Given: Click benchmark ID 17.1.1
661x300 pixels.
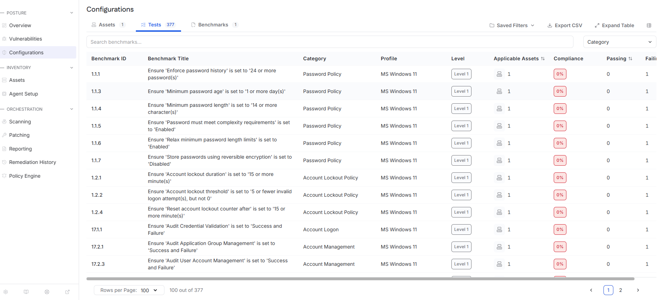Looking at the screenshot, I should (x=97, y=229).
